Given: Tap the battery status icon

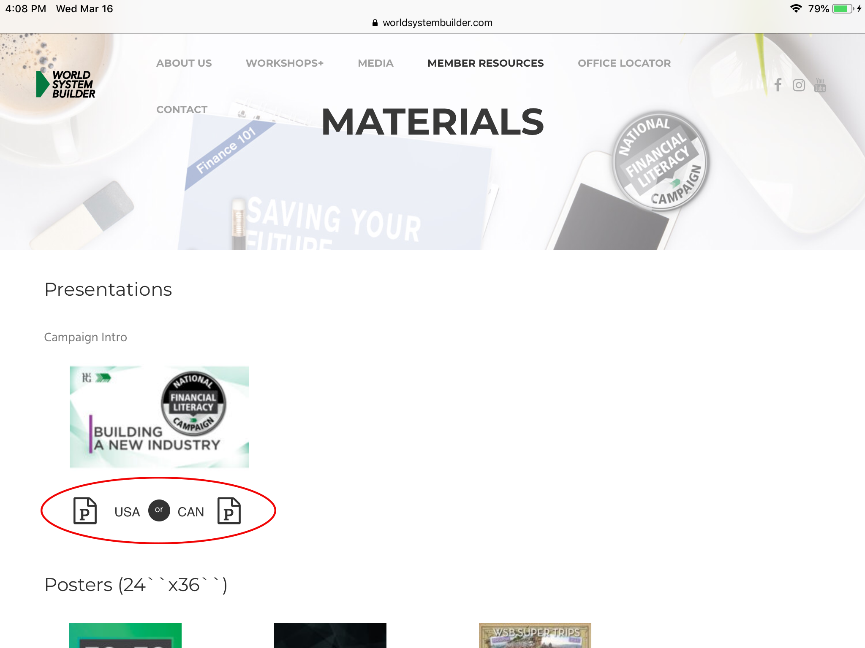Looking at the screenshot, I should (x=843, y=9).
